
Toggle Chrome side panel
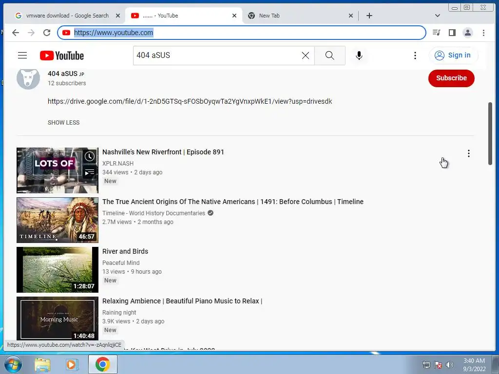pos(452,33)
